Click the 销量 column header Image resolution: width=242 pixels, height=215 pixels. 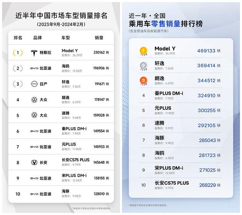click(99, 38)
